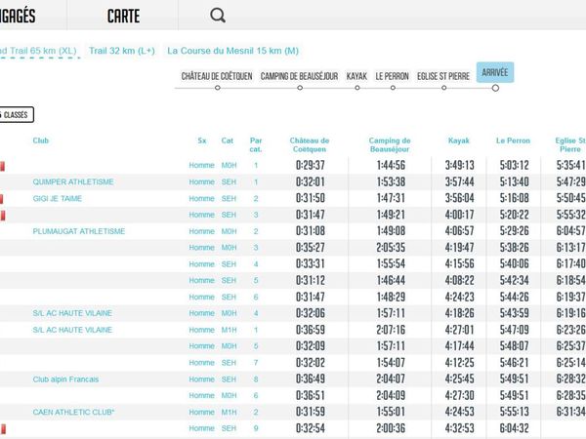The height and width of the screenshot is (439, 586).
Task: Click red icon beside GIGI JE TAIME row
Action: [x=2, y=199]
